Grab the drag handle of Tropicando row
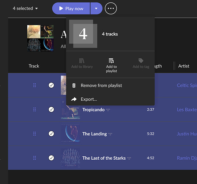The height and width of the screenshot is (184, 197). pos(35,110)
